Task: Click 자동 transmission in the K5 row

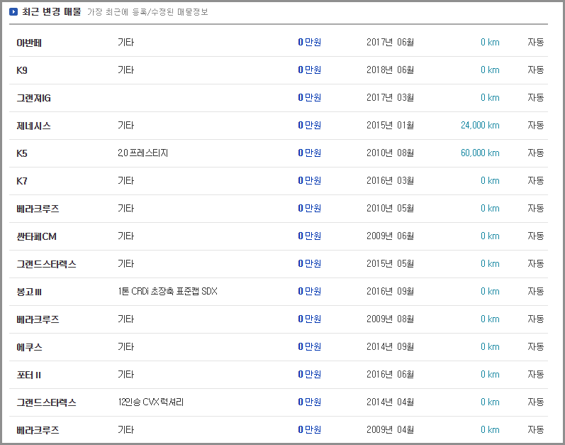Action: 536,153
